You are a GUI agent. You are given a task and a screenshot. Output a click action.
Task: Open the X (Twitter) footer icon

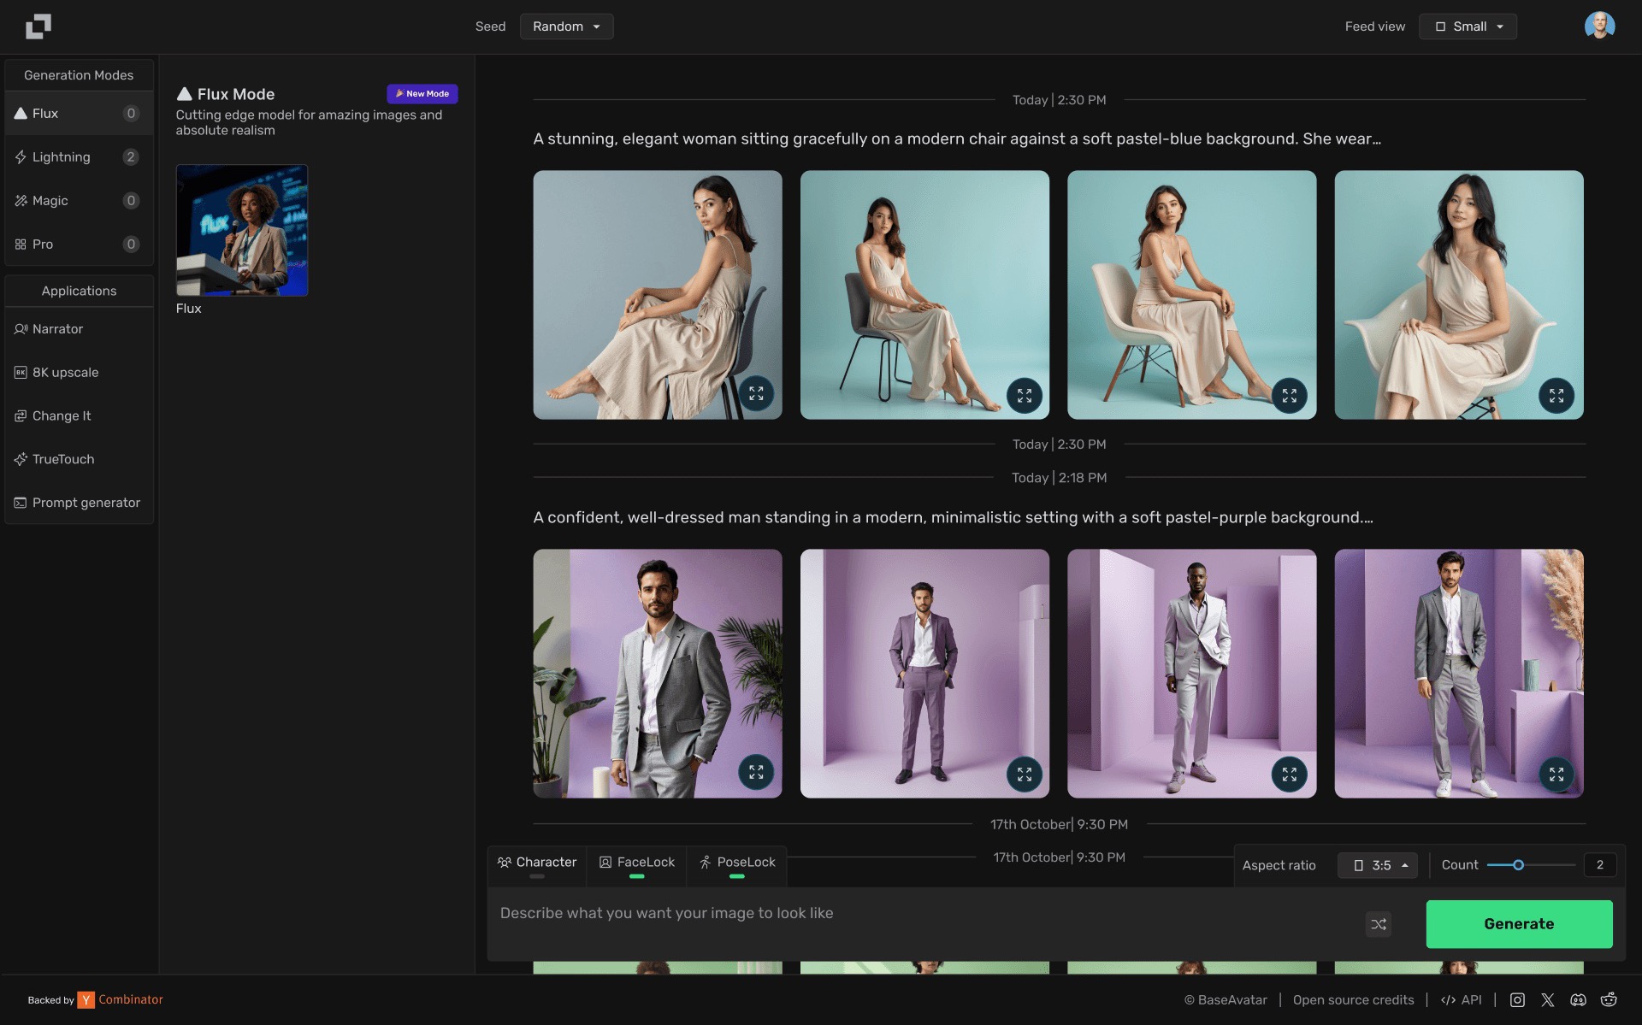[x=1548, y=999]
